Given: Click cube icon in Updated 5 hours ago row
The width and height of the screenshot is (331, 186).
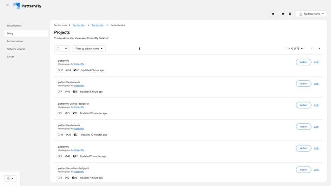Looking at the screenshot, I should pyautogui.click(x=74, y=91).
